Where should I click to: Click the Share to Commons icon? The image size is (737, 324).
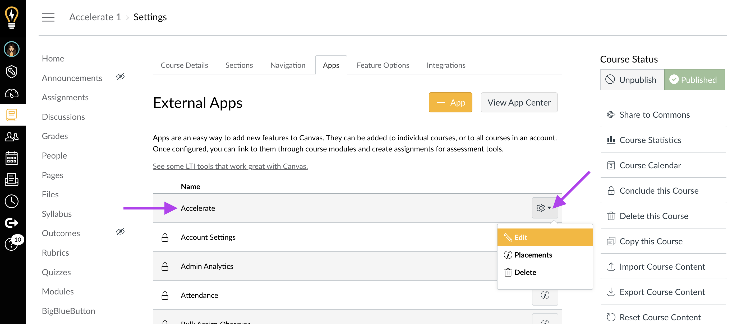click(611, 115)
